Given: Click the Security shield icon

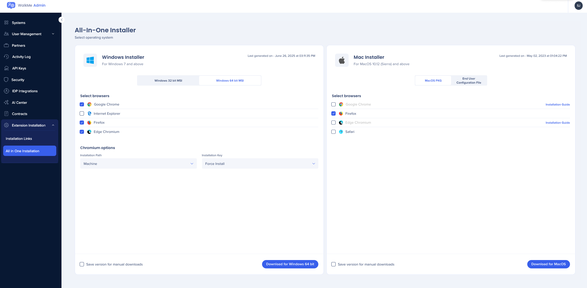Looking at the screenshot, I should [6, 80].
